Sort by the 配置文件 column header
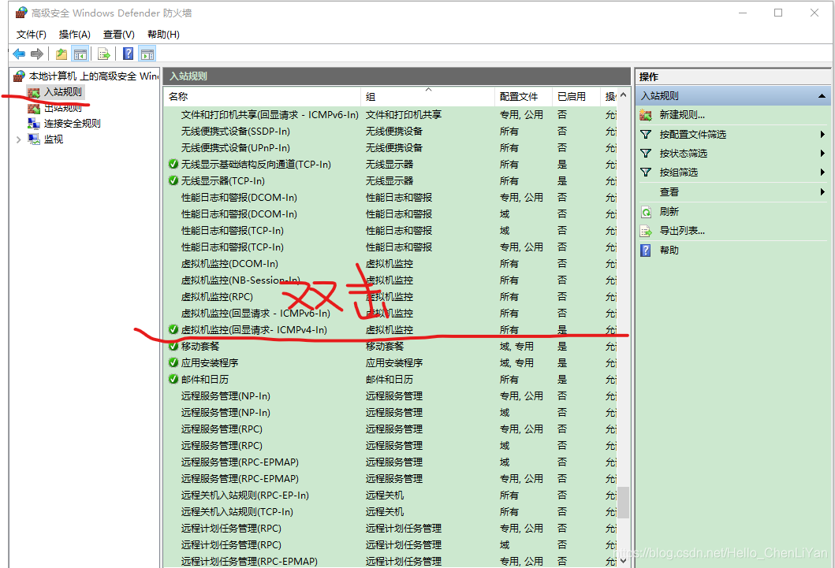Image resolution: width=835 pixels, height=568 pixels. 524,96
